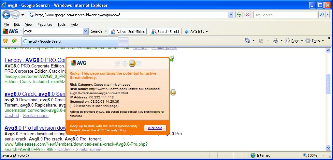Open the Tools menu in menu bar
333x160 pixels.
point(62,24)
